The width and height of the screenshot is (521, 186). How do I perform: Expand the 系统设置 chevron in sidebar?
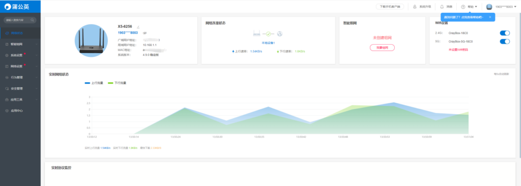[x=37, y=55]
